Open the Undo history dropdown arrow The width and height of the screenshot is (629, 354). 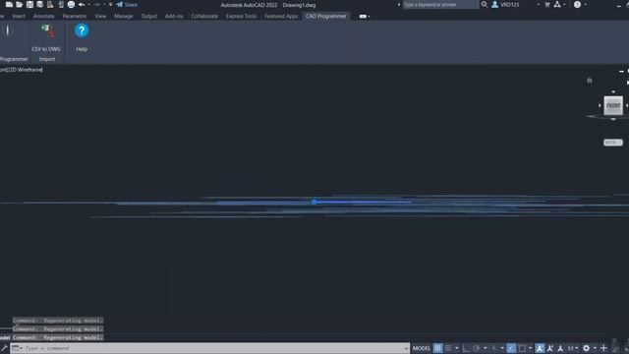coord(88,4)
